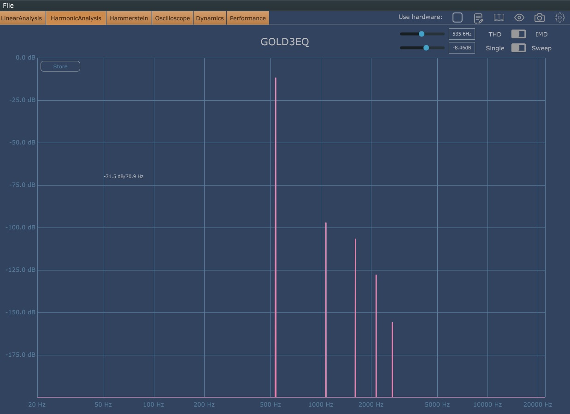Open the settings gear icon
Screen dimensions: 570x414
point(560,18)
